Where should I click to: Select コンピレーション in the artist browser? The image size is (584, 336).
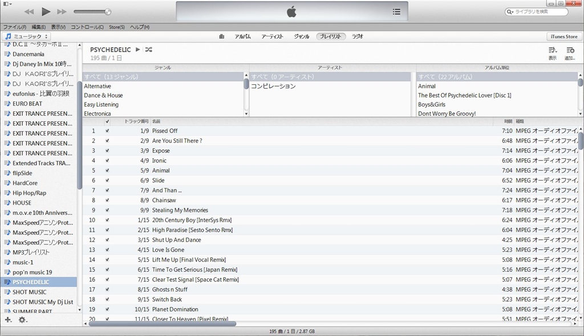273,86
